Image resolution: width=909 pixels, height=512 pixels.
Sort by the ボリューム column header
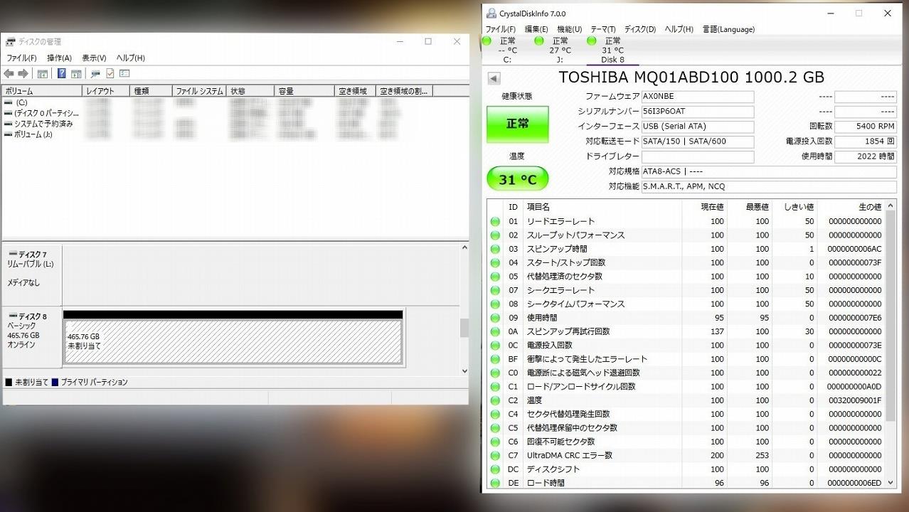42,91
